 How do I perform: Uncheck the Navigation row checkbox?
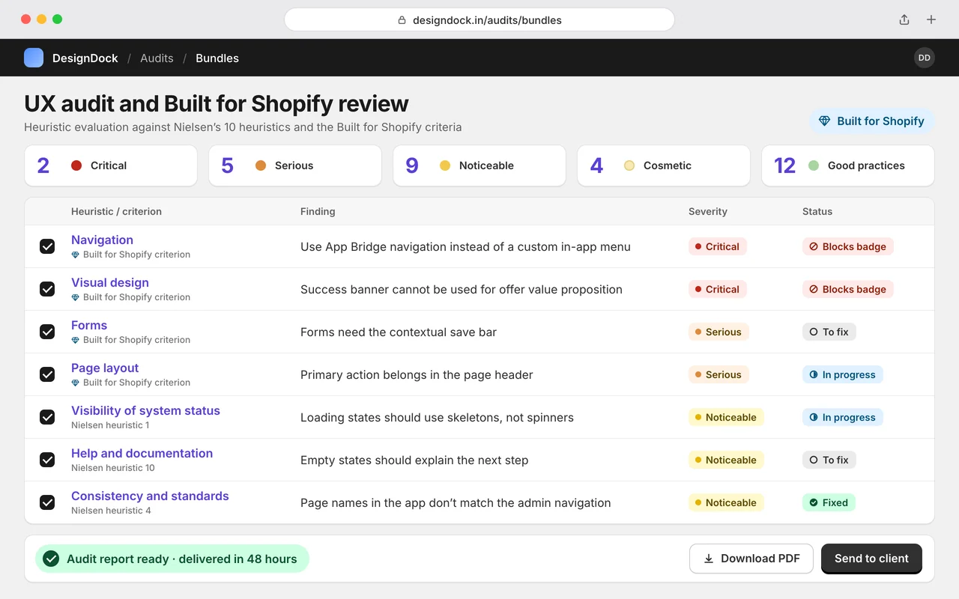coord(47,246)
